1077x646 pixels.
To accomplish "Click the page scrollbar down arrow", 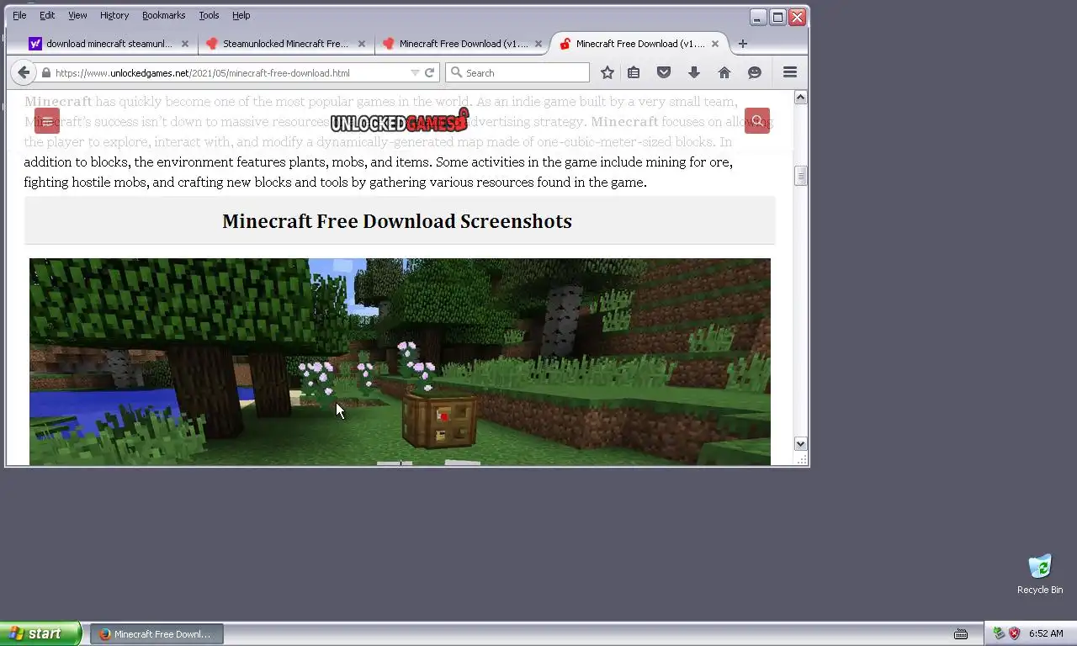I will click(x=801, y=443).
